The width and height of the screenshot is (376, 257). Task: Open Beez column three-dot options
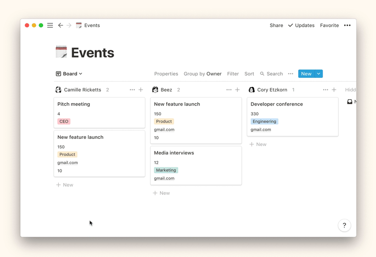click(229, 90)
